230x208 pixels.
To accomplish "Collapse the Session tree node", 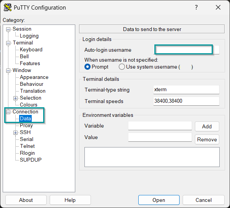I will click(x=8, y=29).
